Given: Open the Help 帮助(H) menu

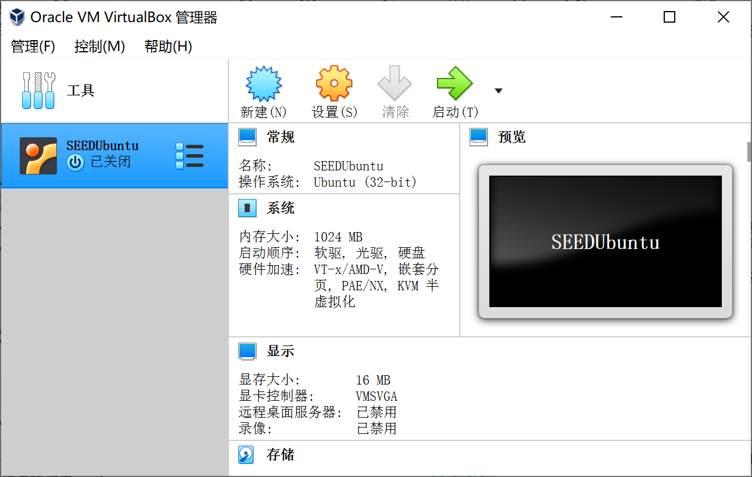Looking at the screenshot, I should (169, 47).
